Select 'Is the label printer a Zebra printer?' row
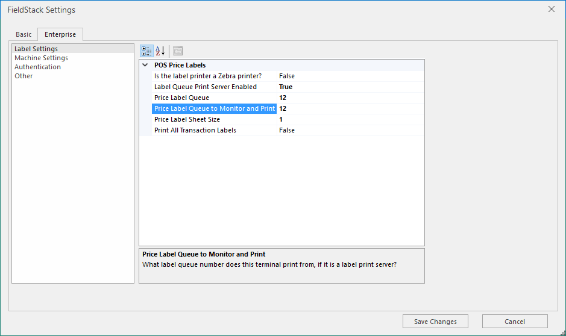The height and width of the screenshot is (336, 566). (214, 76)
